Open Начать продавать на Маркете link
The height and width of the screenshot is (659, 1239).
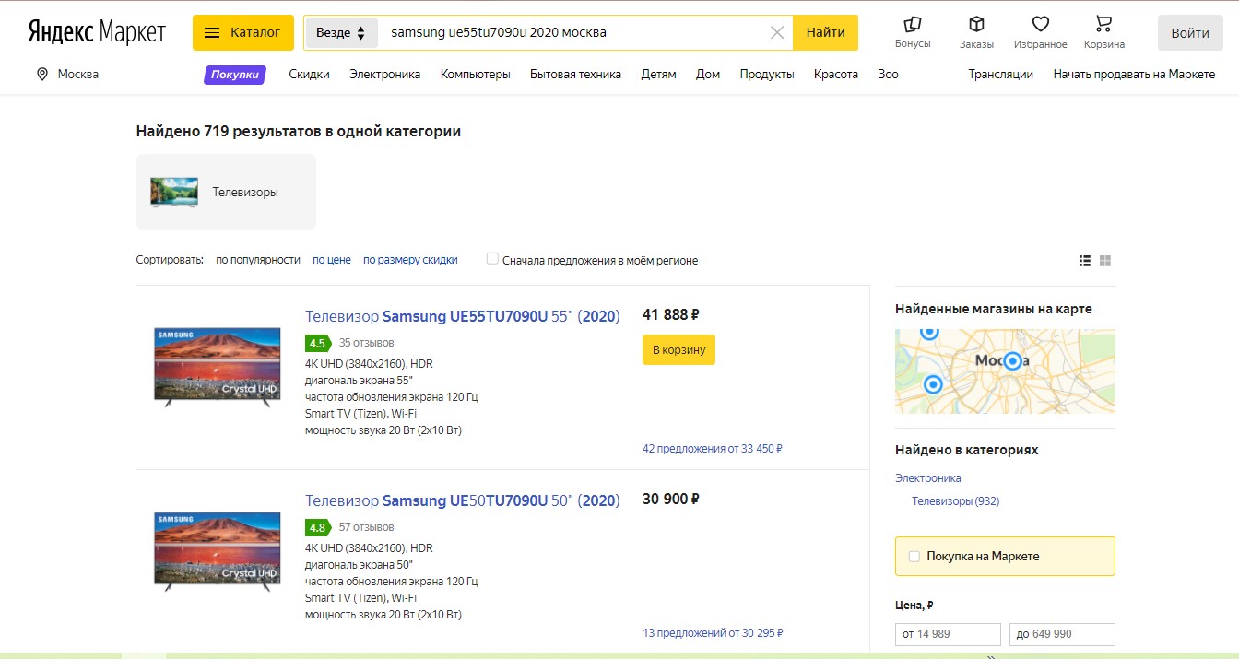pyautogui.click(x=1134, y=74)
